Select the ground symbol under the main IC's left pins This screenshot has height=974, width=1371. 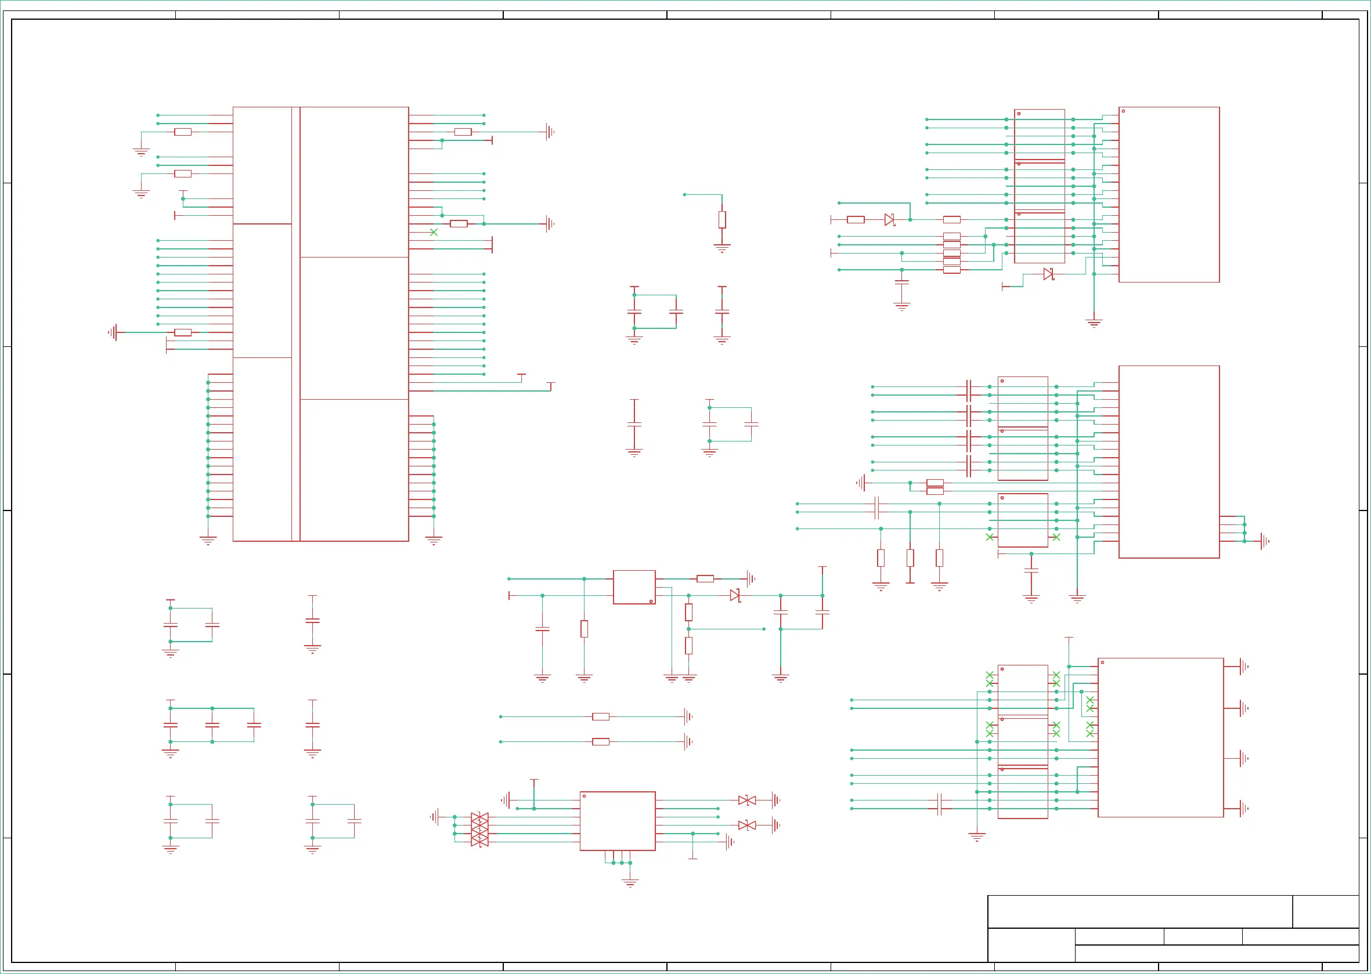[208, 541]
